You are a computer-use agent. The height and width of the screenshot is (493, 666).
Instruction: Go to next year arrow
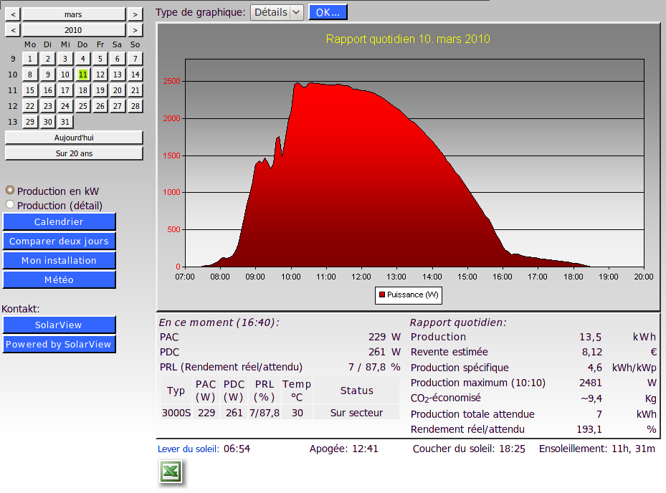(x=135, y=30)
